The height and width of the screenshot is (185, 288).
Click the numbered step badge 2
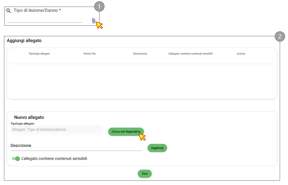click(x=280, y=37)
